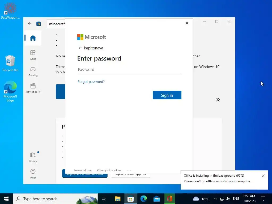Viewport: 272px width, 204px height.
Task: Open Office app from taskbar
Action: point(170,199)
